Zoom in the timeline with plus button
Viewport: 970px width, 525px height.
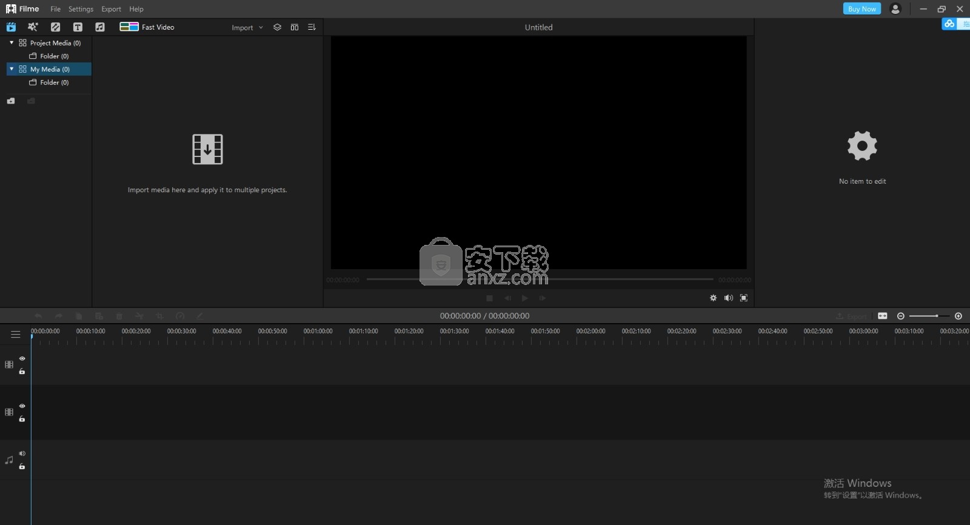[958, 316]
